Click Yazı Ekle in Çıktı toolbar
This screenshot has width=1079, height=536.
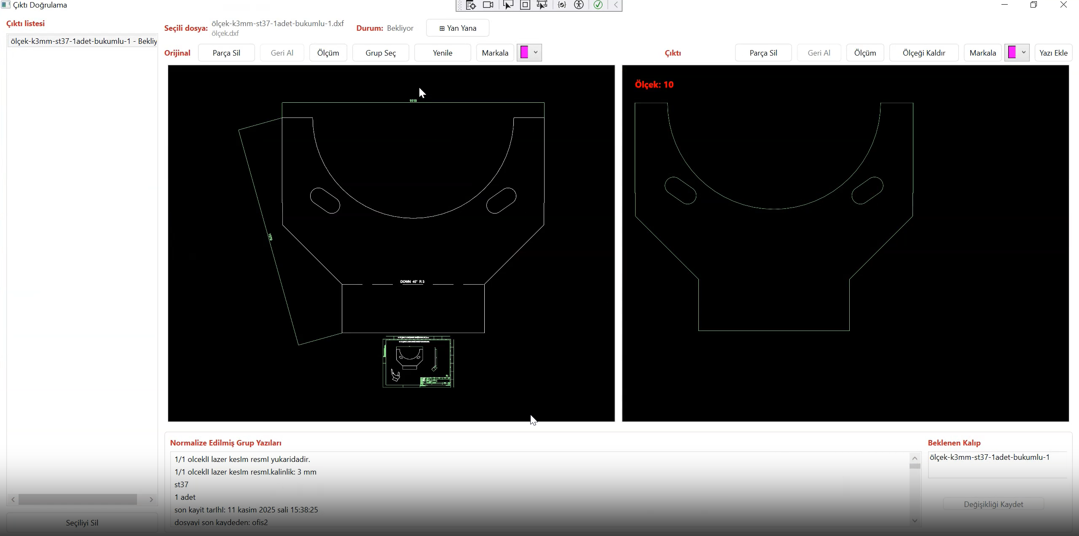point(1053,53)
